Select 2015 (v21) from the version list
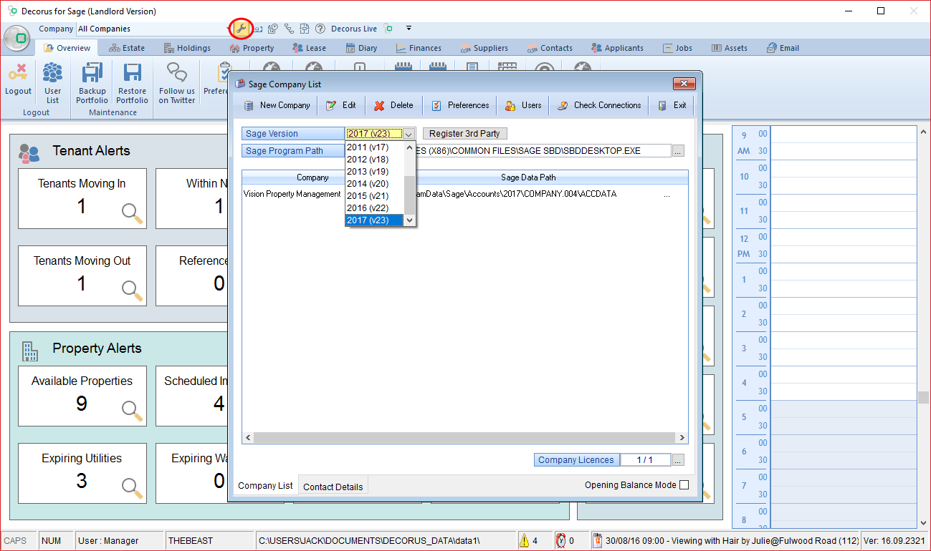Image resolution: width=931 pixels, height=551 pixels. tap(375, 196)
